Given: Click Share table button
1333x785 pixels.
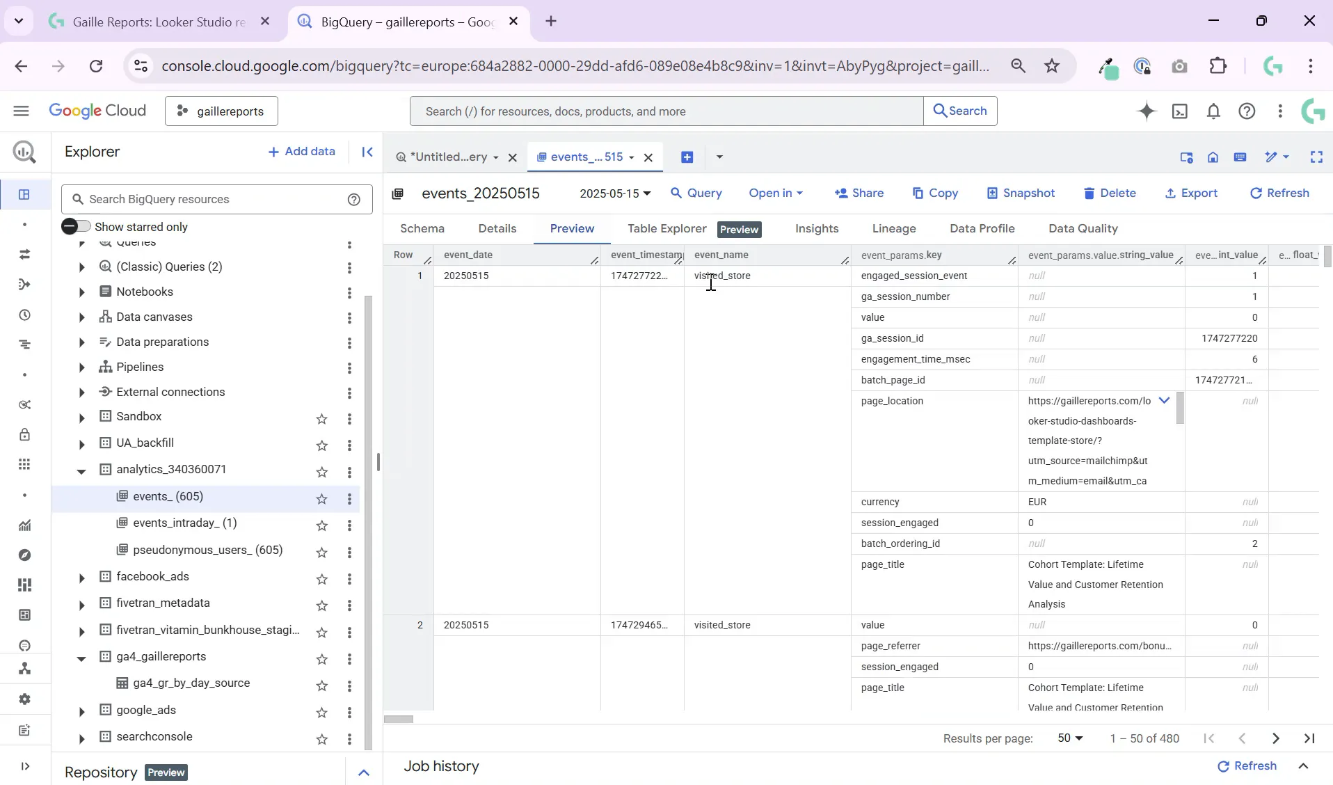Looking at the screenshot, I should point(859,193).
